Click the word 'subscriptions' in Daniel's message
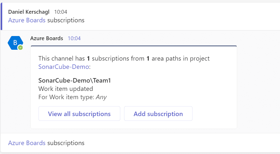Image resolution: width=280 pixels, height=154 pixels. [66, 20]
